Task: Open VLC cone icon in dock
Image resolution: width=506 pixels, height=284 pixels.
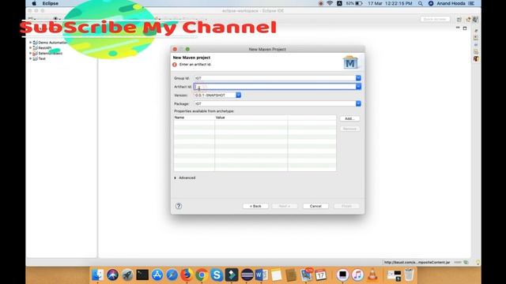Action: coord(372,275)
